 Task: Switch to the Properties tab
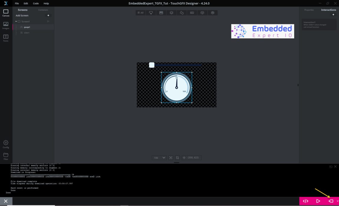tap(309, 10)
